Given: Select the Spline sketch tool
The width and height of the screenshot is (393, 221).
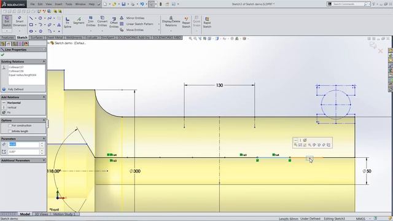Looking at the screenshot, I should [x=49, y=18].
